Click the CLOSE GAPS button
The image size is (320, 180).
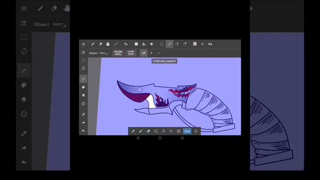coord(131,53)
